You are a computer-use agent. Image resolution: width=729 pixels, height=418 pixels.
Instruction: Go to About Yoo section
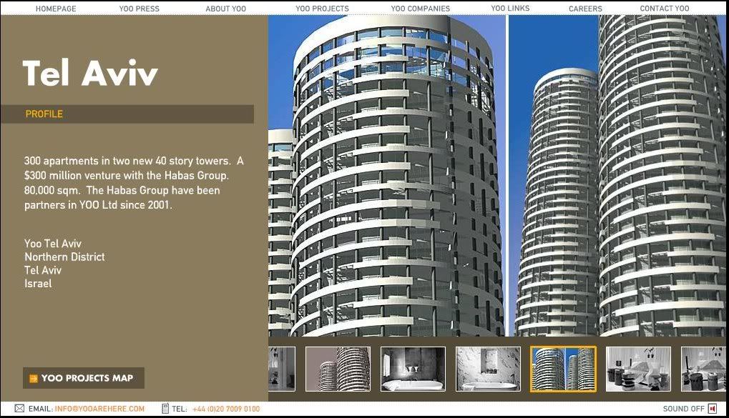point(225,9)
